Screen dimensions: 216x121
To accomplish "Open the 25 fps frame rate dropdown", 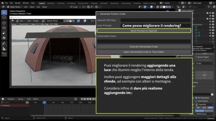I will [205, 64].
